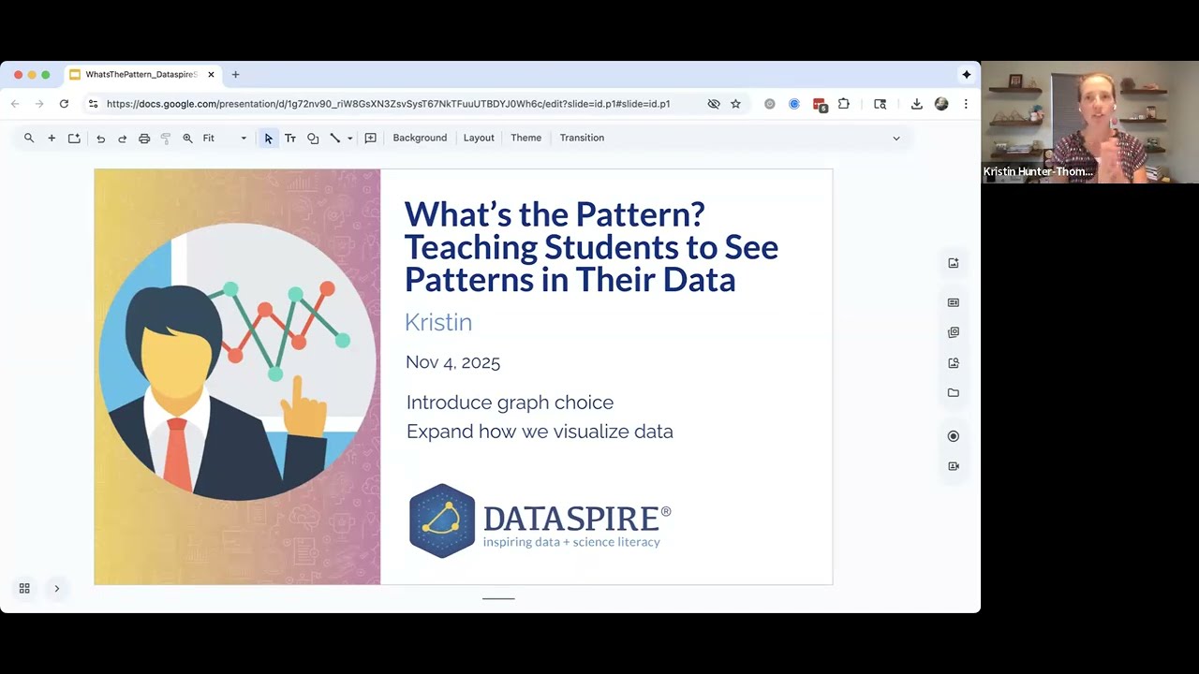Open the Transition panel
The width and height of the screenshot is (1199, 674).
582,138
